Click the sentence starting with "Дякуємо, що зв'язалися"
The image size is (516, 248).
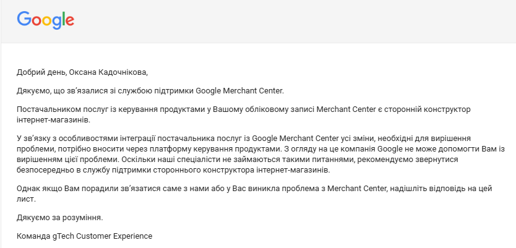[x=150, y=91]
